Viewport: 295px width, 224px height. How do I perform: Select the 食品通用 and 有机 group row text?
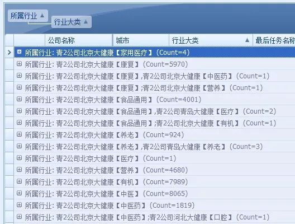click(150, 123)
